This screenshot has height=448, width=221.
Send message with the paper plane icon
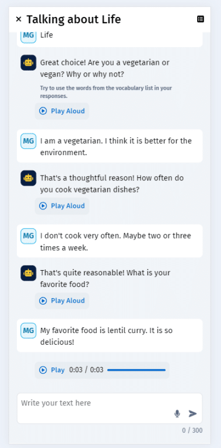(x=193, y=414)
